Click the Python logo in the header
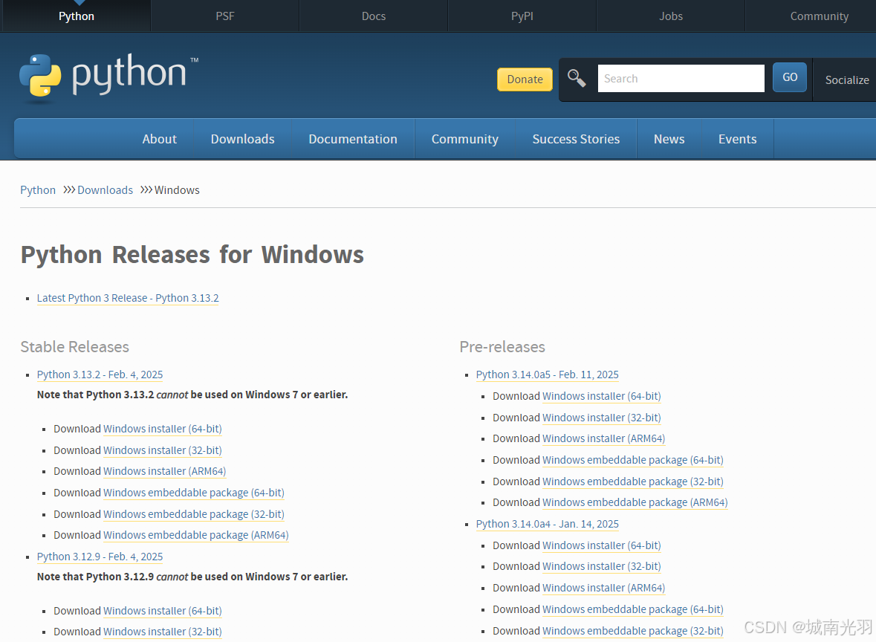 [x=108, y=78]
